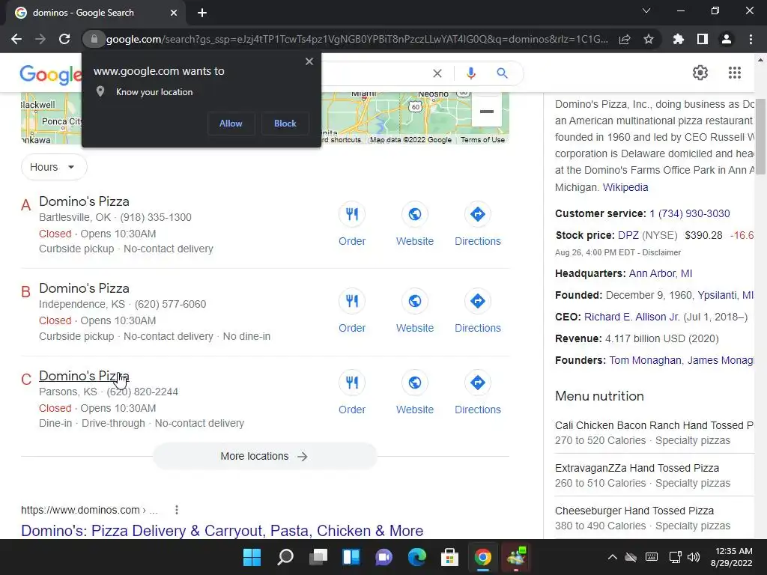Viewport: 767px width, 575px height.
Task: Open the Parsons Domino's website
Action: [415, 392]
